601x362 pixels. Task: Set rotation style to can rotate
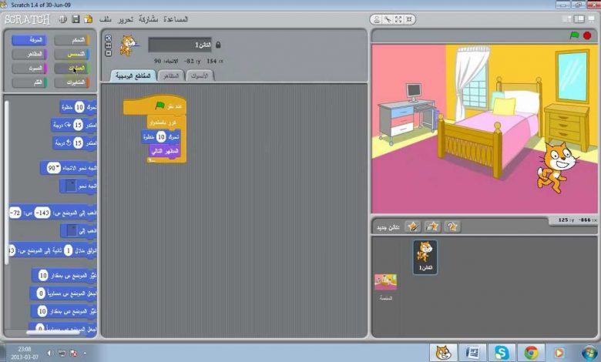[108, 38]
